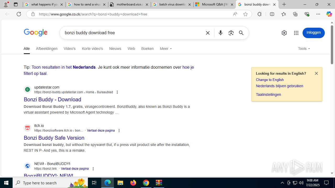The width and height of the screenshot is (335, 188).
Task: Activate Read aloud icon in address bar
Action: 235,14
